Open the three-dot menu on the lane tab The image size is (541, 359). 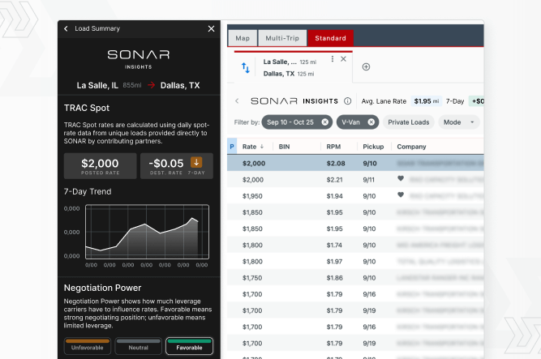[333, 59]
